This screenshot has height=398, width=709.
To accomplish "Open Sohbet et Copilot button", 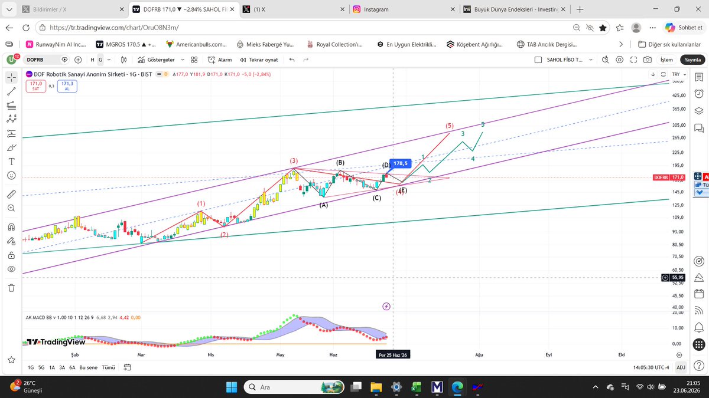I will [684, 27].
